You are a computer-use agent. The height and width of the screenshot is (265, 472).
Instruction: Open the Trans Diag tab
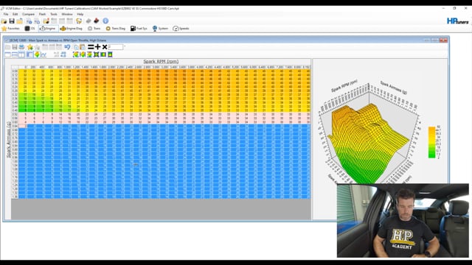click(116, 29)
